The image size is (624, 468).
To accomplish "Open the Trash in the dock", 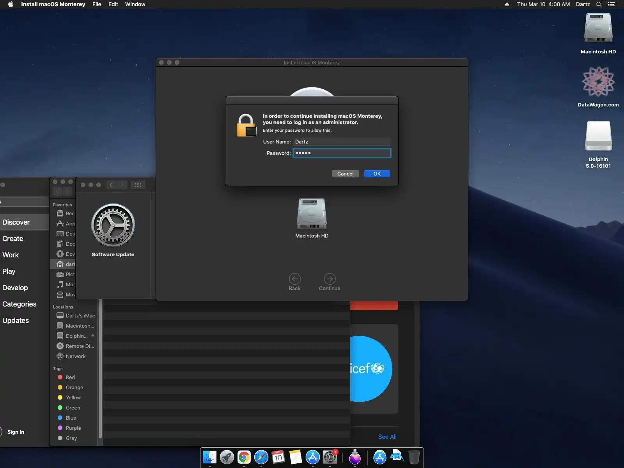I will tap(414, 457).
